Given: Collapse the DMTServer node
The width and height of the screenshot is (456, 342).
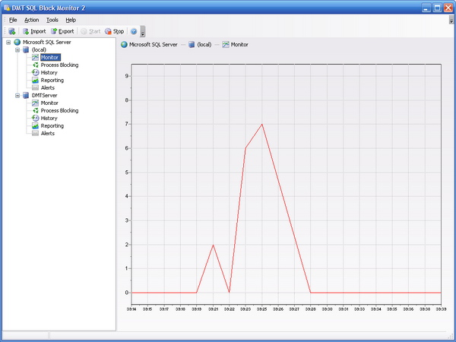Looking at the screenshot, I should tap(17, 96).
